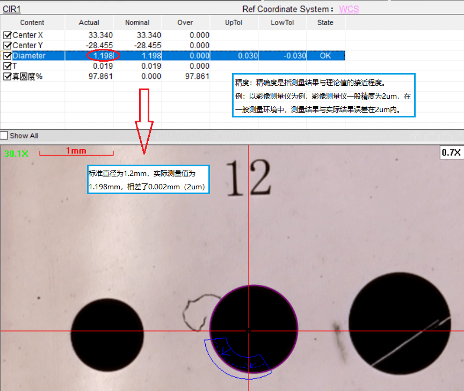Select the Nominal column header

click(x=137, y=23)
